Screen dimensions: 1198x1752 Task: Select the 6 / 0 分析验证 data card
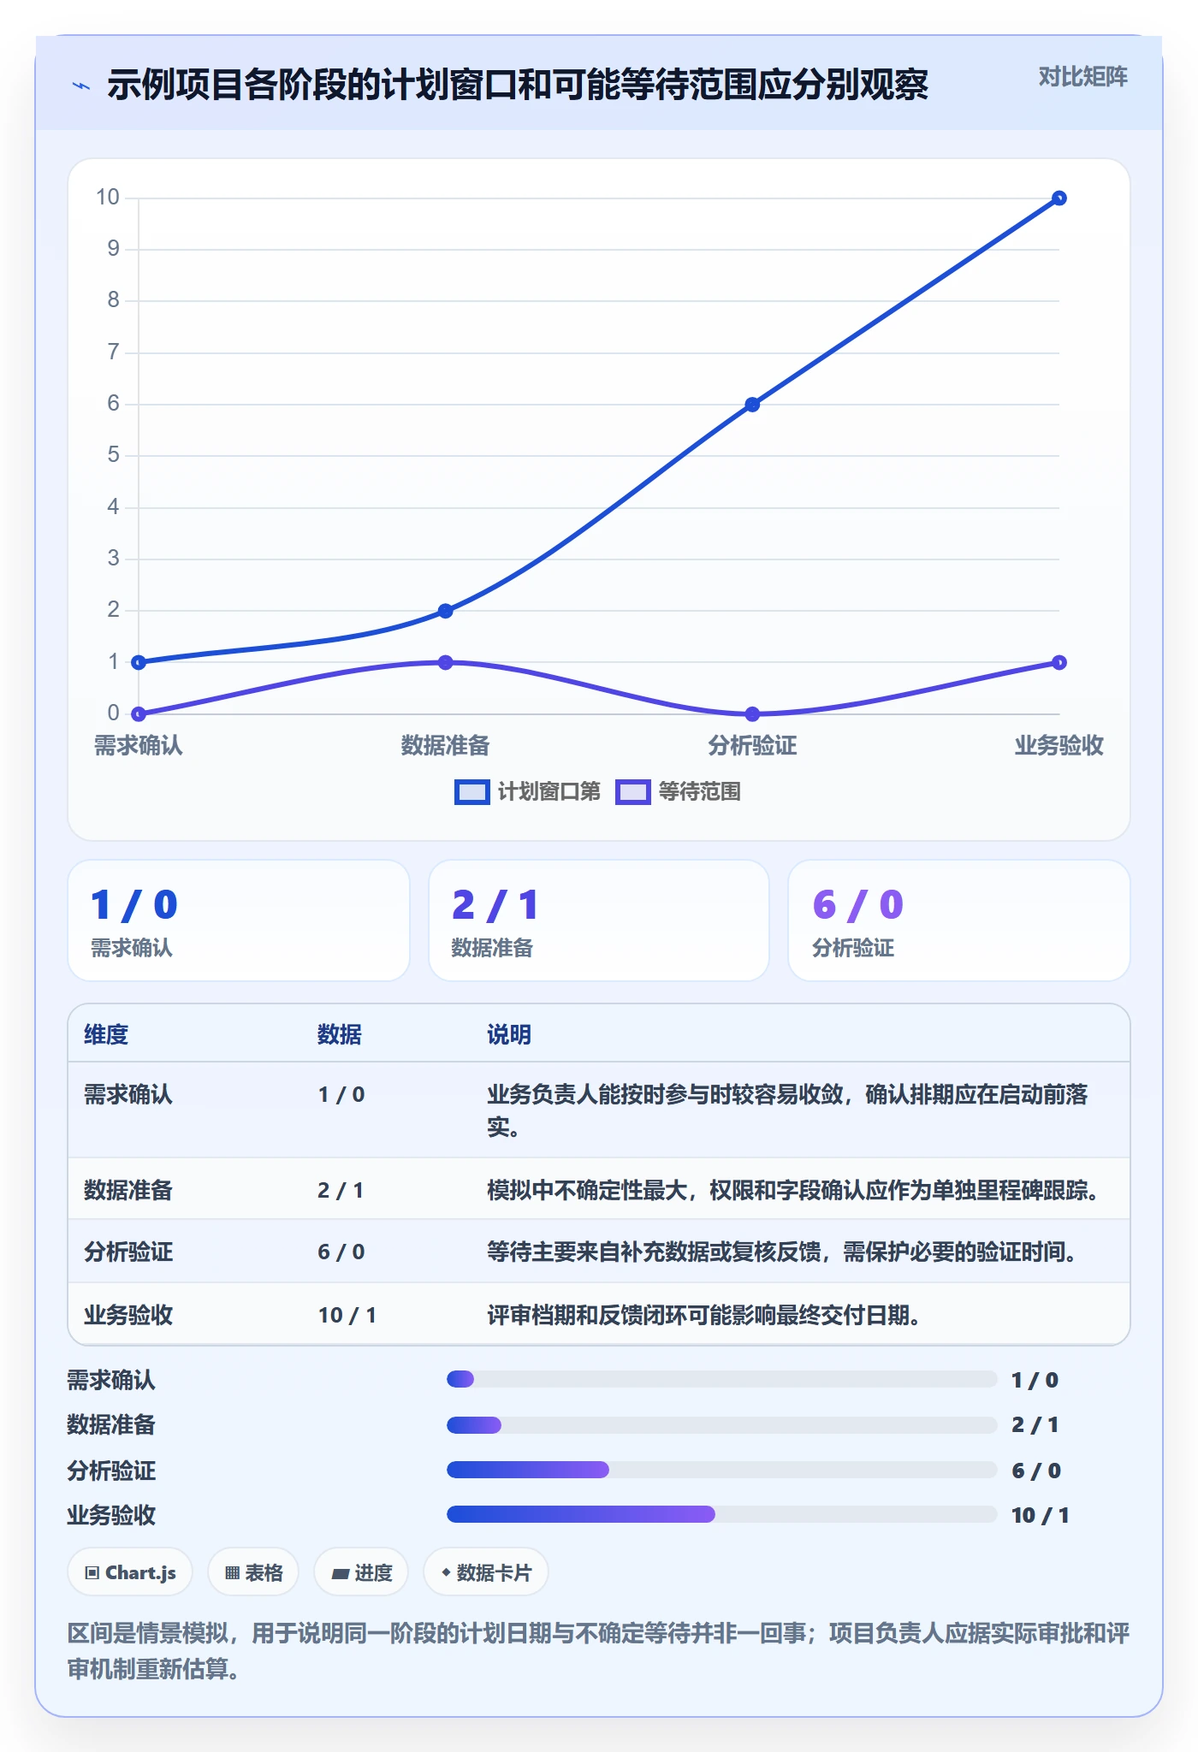coord(959,920)
